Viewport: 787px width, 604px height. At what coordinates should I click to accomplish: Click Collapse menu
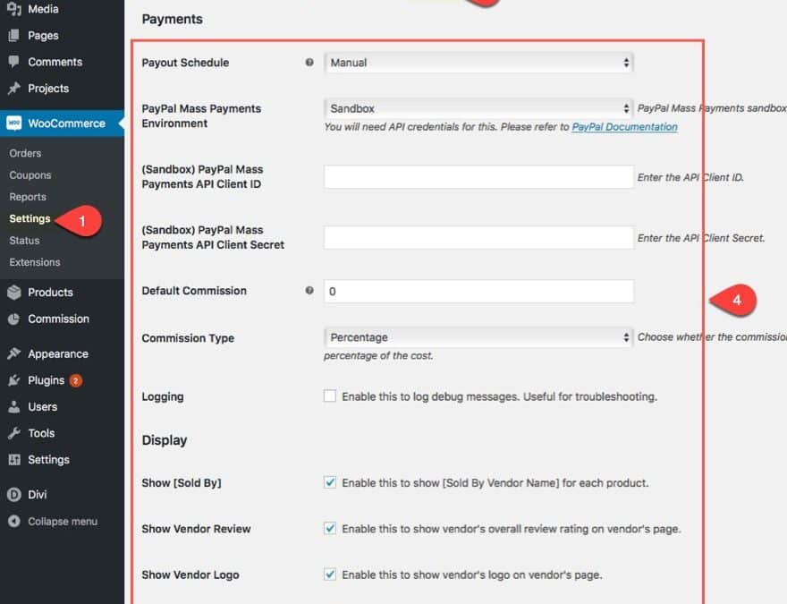[x=63, y=521]
